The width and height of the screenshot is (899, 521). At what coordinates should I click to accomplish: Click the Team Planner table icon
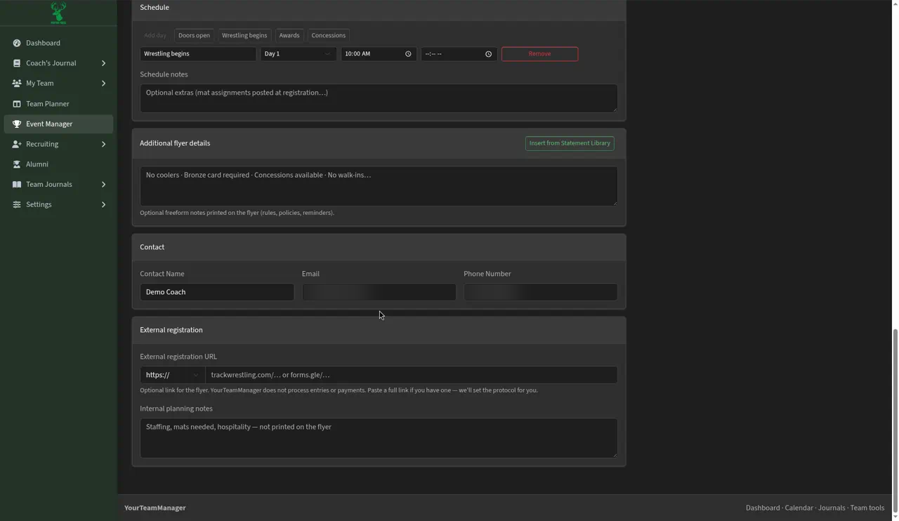17,104
